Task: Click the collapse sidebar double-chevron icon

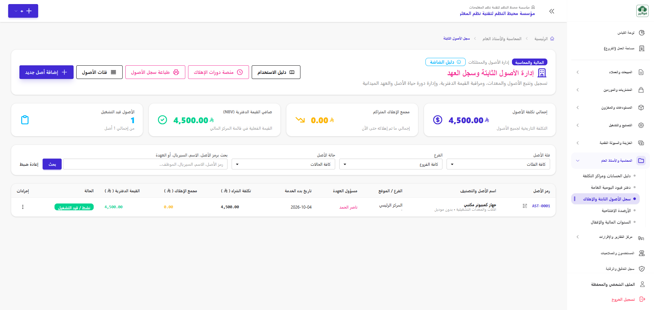Action: coord(552,11)
